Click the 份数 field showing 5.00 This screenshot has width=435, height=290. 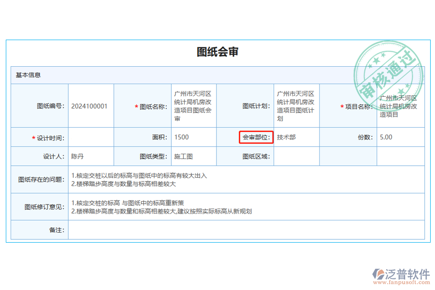click(400, 137)
